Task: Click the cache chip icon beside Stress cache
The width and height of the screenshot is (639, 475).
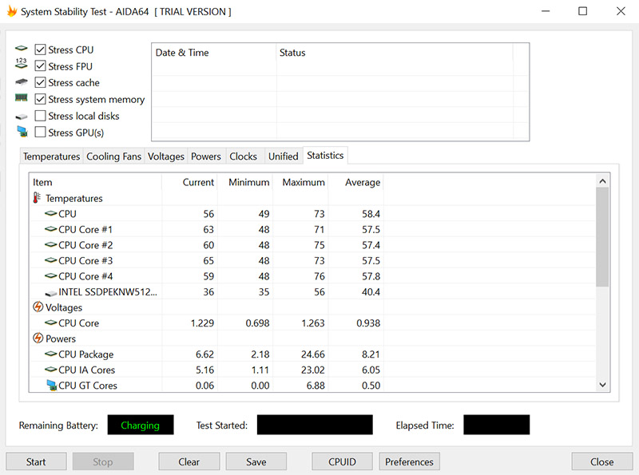Action: [x=22, y=82]
